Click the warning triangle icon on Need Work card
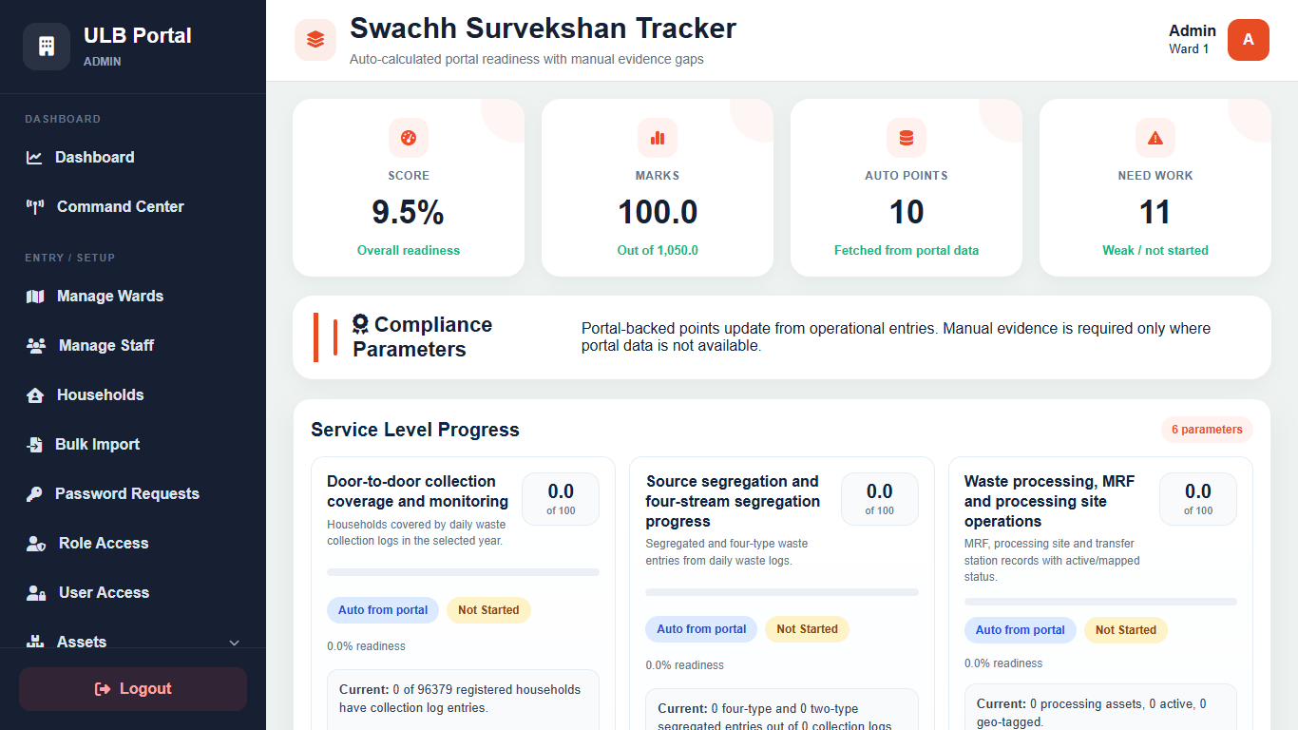The width and height of the screenshot is (1298, 730). [1155, 138]
